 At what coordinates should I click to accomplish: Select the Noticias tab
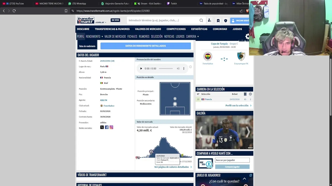click(169, 36)
